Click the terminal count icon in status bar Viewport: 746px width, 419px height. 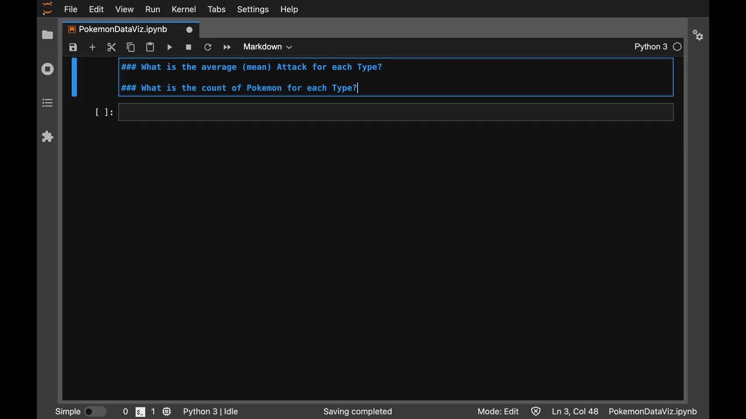[x=140, y=411]
